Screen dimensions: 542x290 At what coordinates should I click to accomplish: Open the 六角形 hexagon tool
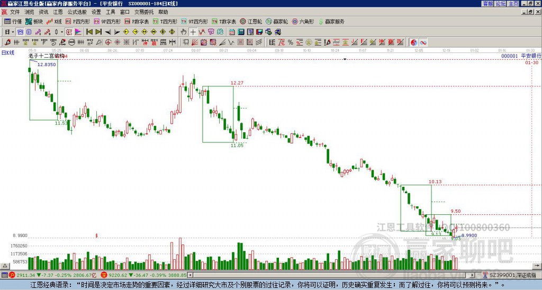303,21
